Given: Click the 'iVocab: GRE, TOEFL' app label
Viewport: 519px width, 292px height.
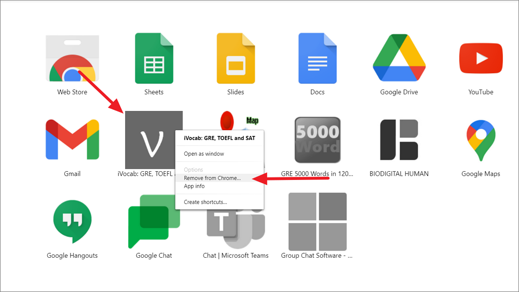Looking at the screenshot, I should tap(146, 174).
